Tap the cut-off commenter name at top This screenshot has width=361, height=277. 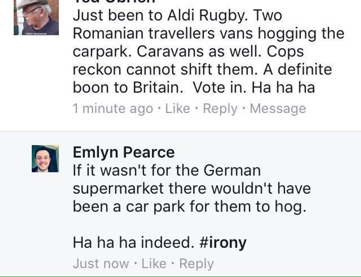[x=114, y=1]
